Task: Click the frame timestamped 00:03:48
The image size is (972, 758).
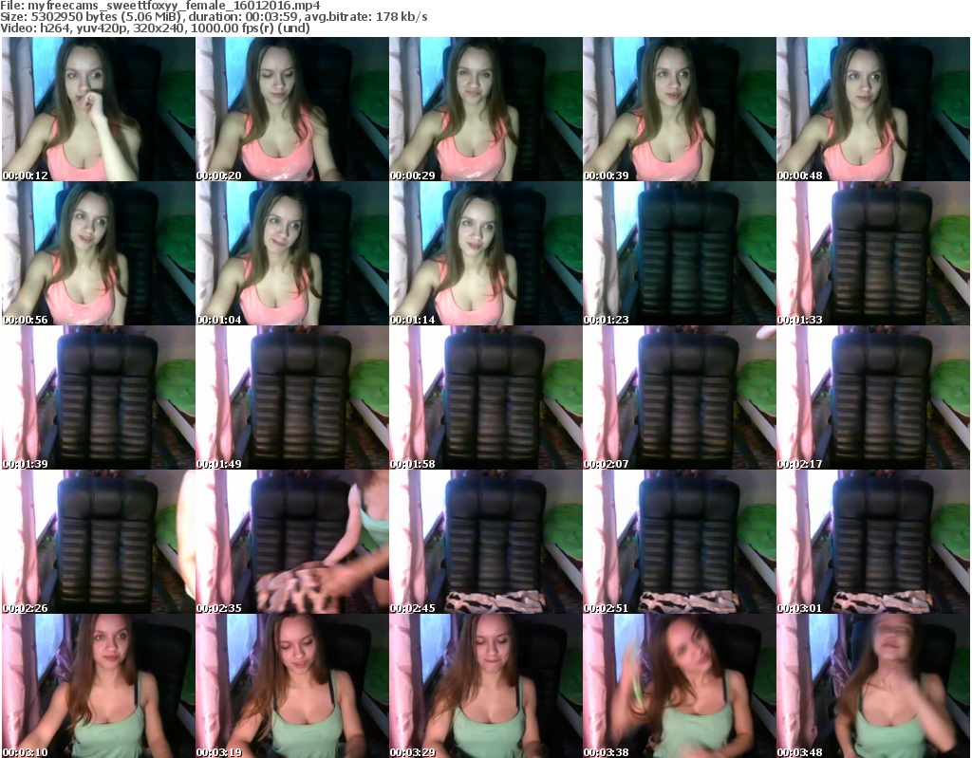Action: pos(873,686)
